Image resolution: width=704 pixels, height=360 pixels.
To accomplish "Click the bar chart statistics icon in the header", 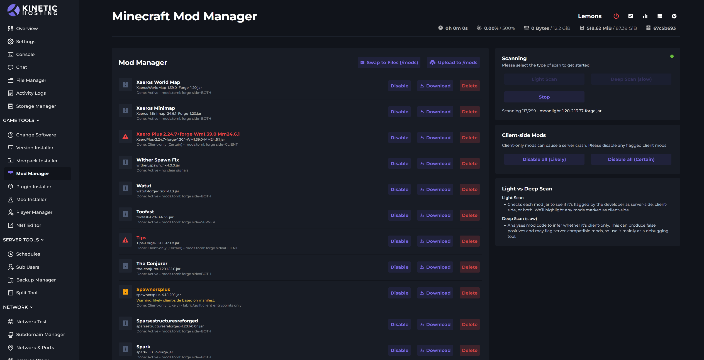I will [x=645, y=16].
